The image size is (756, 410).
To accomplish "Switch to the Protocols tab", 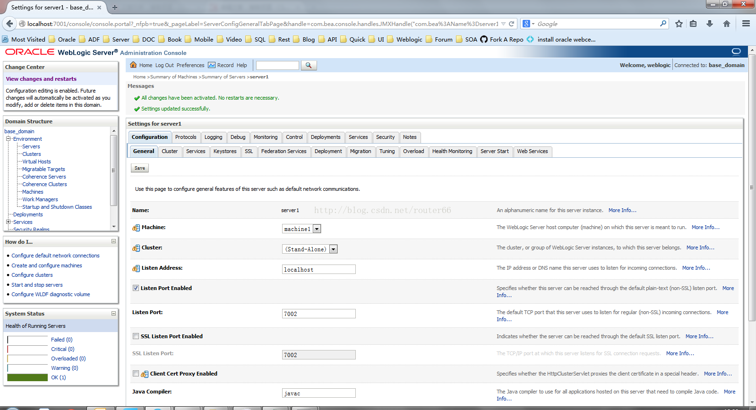I will click(186, 137).
